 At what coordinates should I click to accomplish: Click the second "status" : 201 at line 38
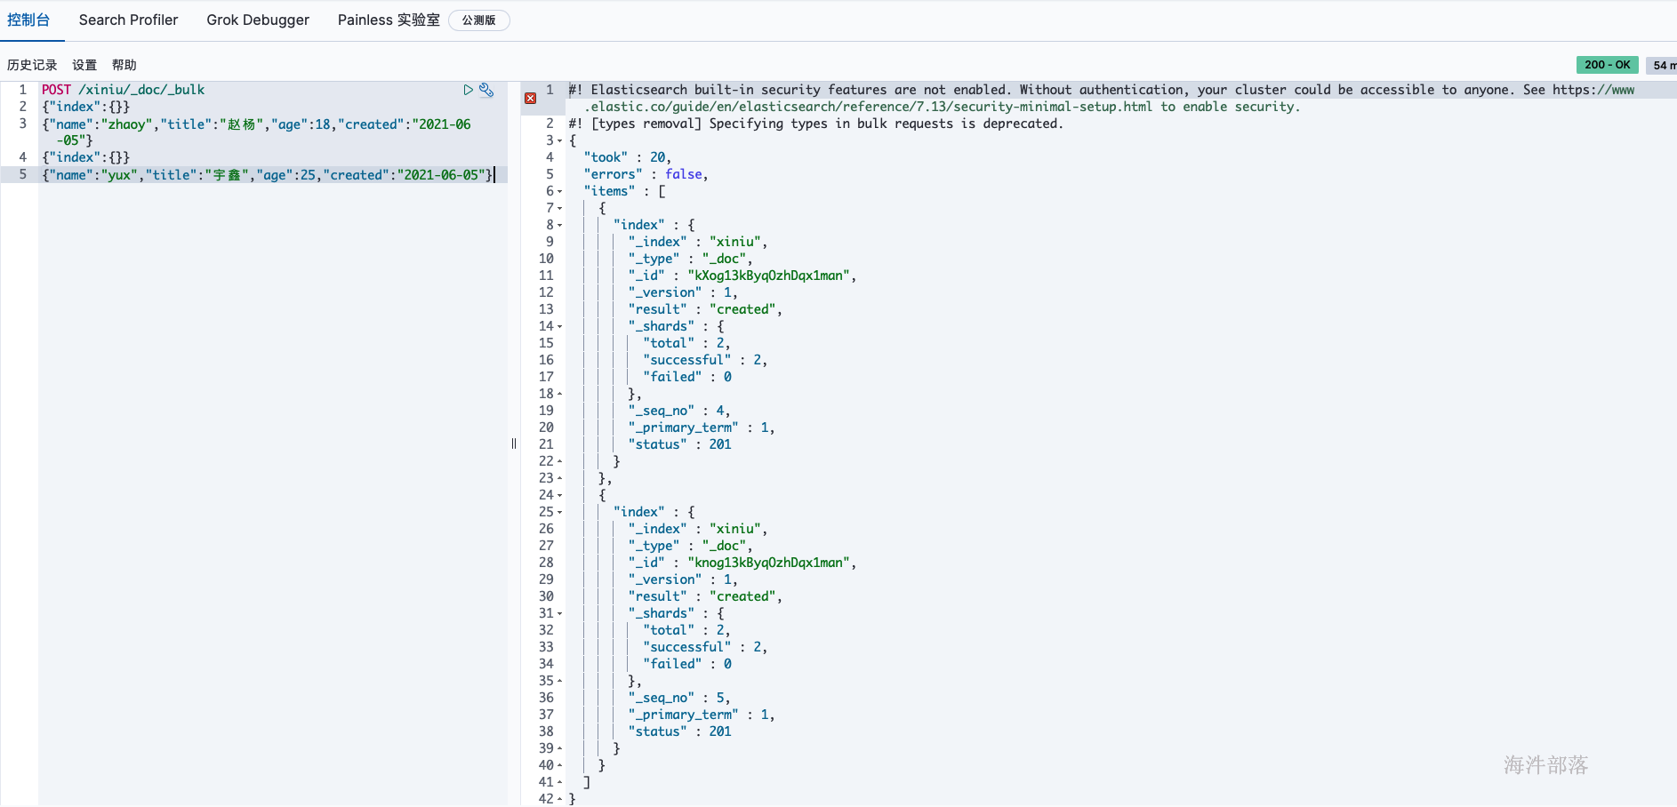[679, 731]
